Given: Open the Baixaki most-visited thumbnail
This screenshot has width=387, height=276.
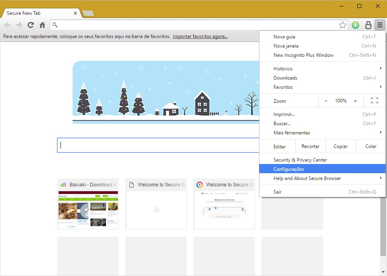Looking at the screenshot, I should (x=88, y=204).
